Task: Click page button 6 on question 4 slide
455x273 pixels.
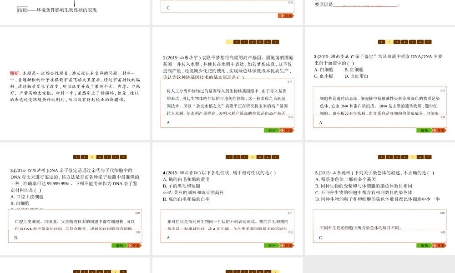Action: click(x=268, y=157)
